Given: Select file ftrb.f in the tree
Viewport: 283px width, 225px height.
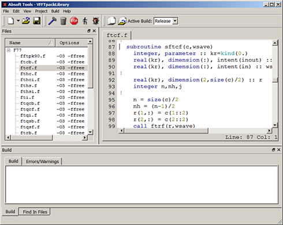Looking at the screenshot, I should [x=28, y=133].
